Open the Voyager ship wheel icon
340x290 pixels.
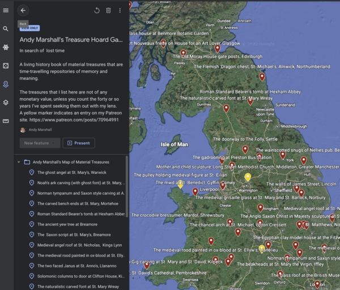click(x=6, y=47)
